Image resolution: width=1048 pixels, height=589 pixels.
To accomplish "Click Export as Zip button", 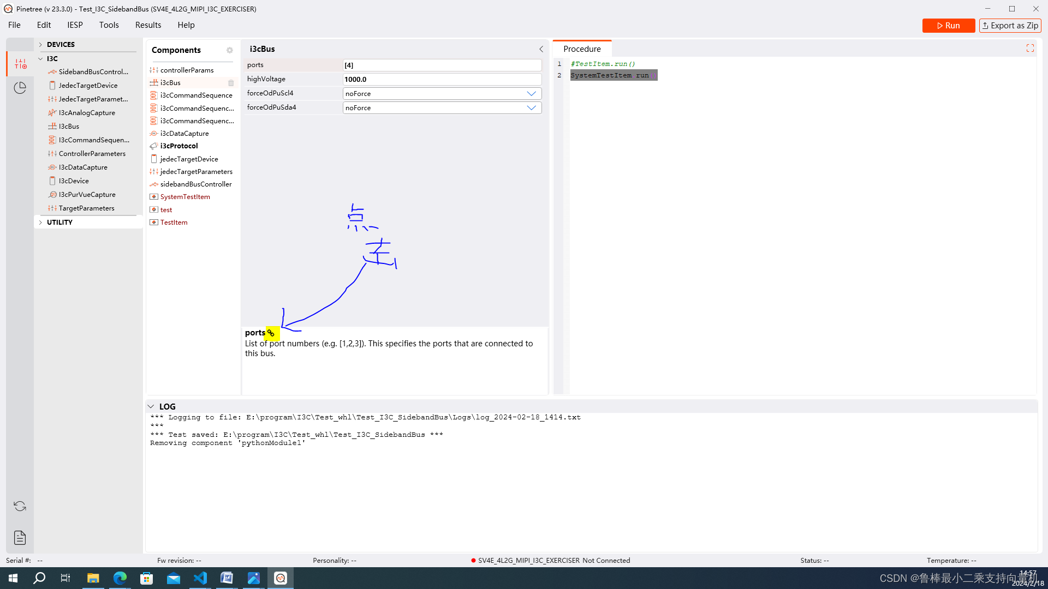I will [1010, 25].
